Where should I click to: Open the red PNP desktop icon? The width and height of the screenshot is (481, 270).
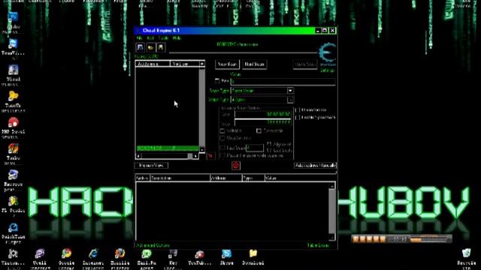click(13, 123)
